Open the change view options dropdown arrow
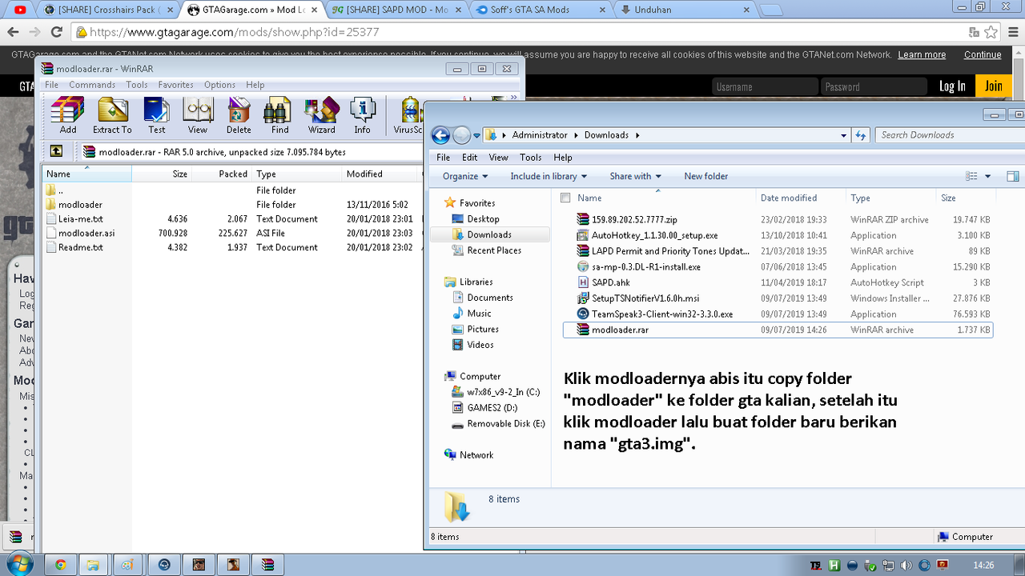The image size is (1025, 576). (x=987, y=176)
